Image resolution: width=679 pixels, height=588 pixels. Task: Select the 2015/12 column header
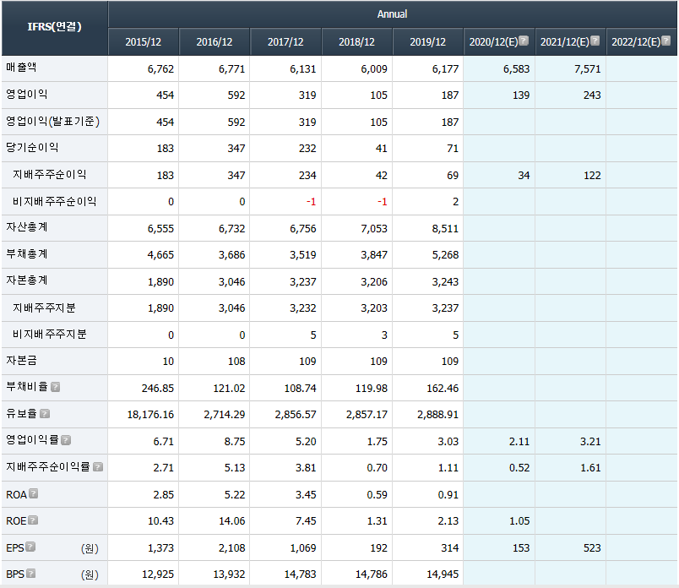pyautogui.click(x=144, y=42)
